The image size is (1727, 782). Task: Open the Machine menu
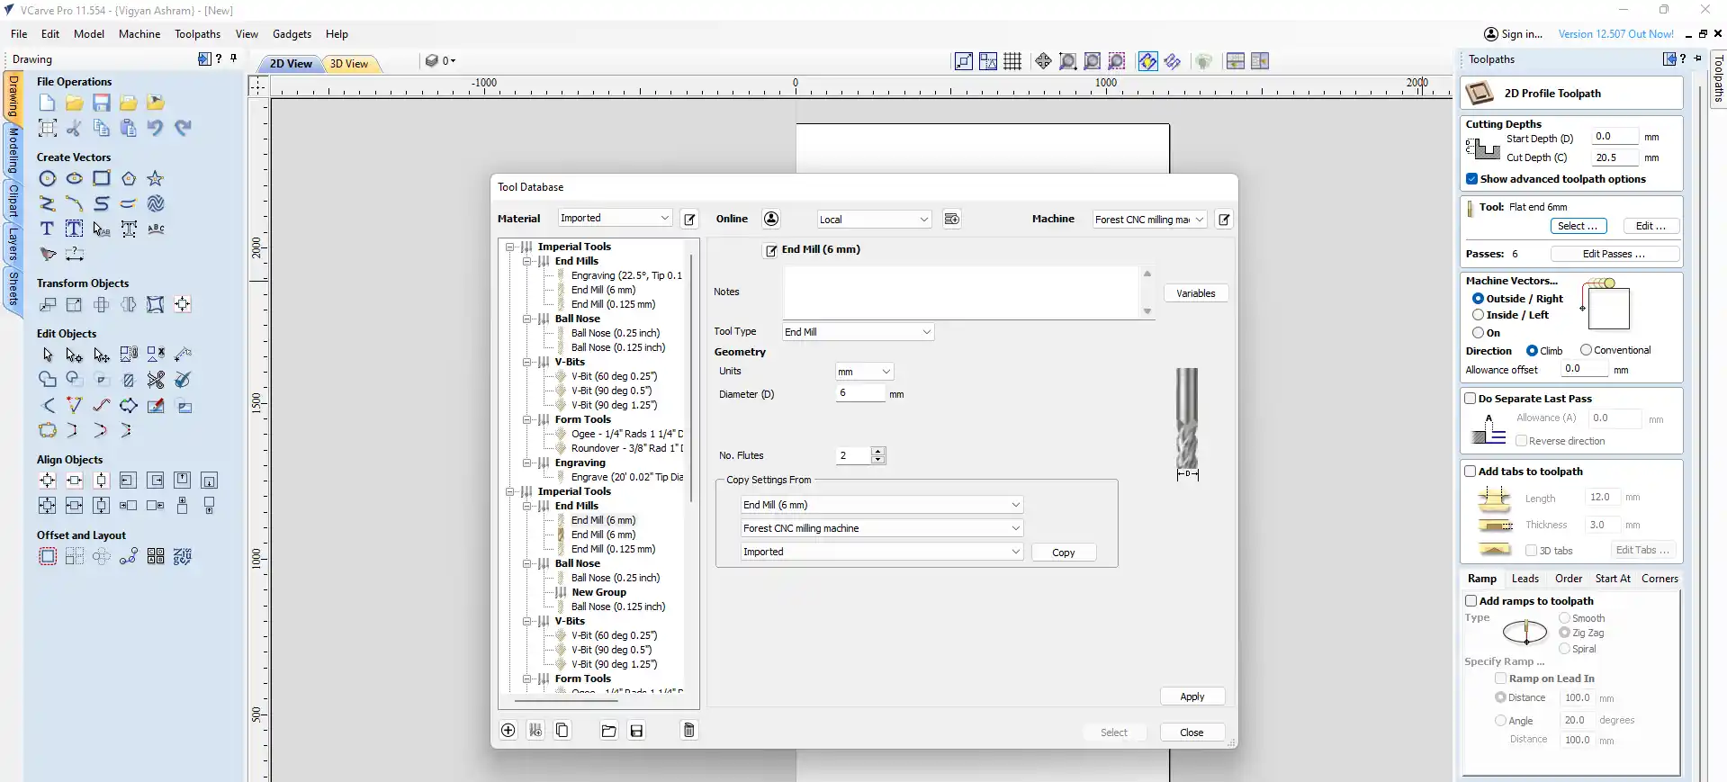[x=139, y=34]
